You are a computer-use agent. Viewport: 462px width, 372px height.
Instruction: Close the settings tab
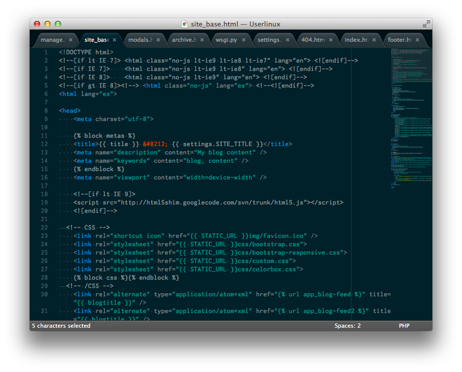[287, 40]
